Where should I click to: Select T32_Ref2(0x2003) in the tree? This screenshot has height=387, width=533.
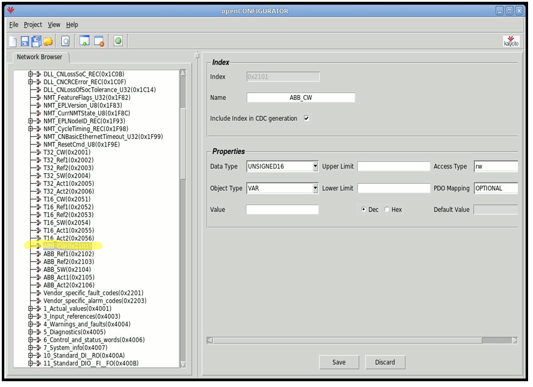(68, 168)
